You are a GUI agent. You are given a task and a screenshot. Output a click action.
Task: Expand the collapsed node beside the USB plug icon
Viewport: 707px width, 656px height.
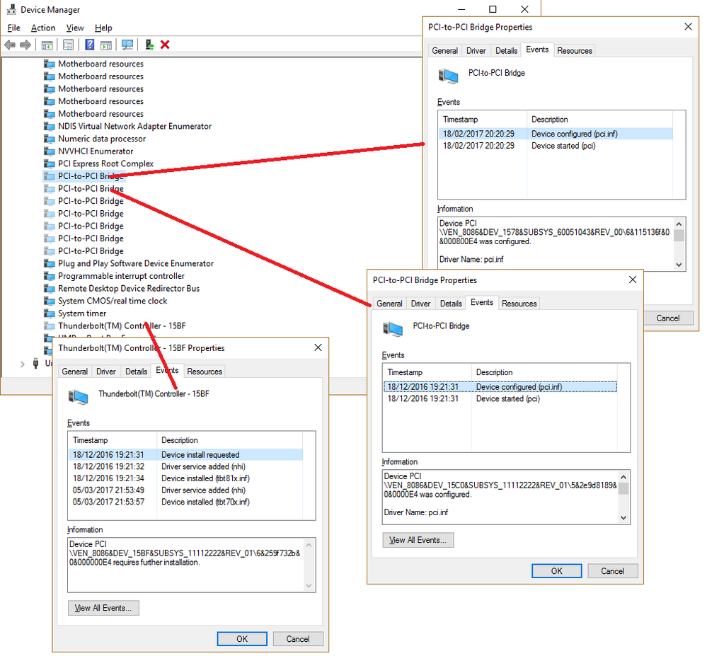click(x=23, y=364)
